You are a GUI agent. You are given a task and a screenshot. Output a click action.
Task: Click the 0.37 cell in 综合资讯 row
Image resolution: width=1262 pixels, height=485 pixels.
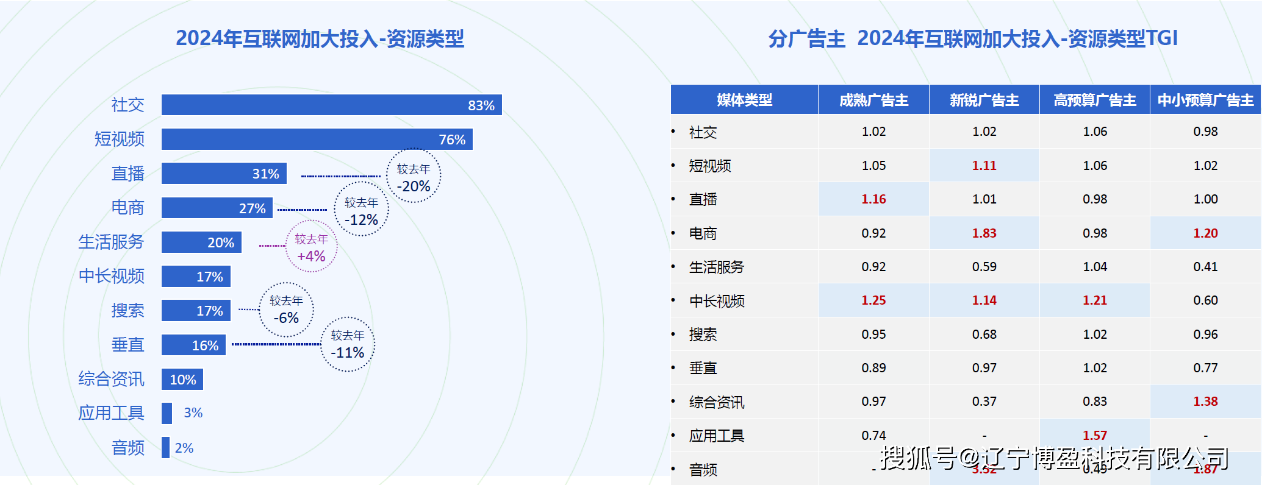pos(984,402)
